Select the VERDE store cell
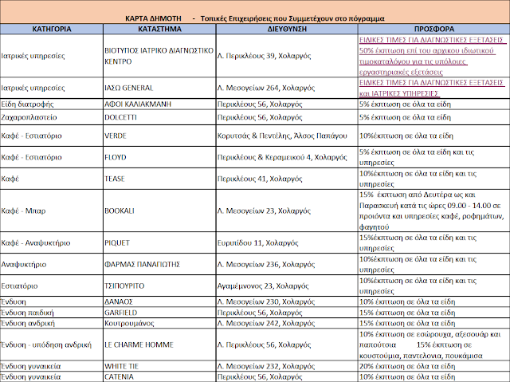The image size is (510, 382). click(159, 136)
